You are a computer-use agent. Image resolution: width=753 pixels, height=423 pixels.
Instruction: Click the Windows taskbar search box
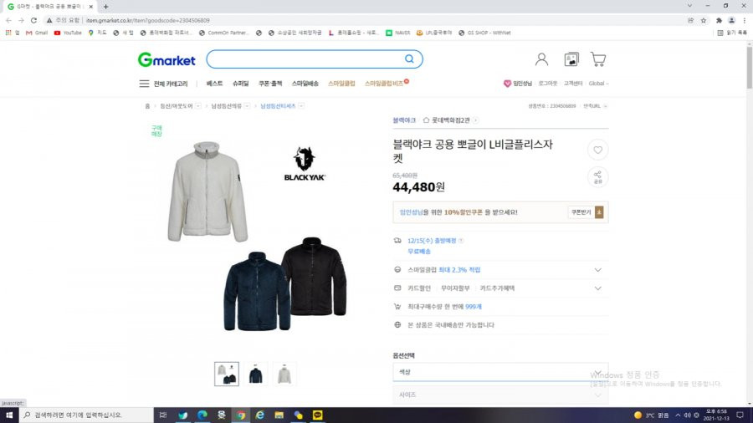[86, 415]
